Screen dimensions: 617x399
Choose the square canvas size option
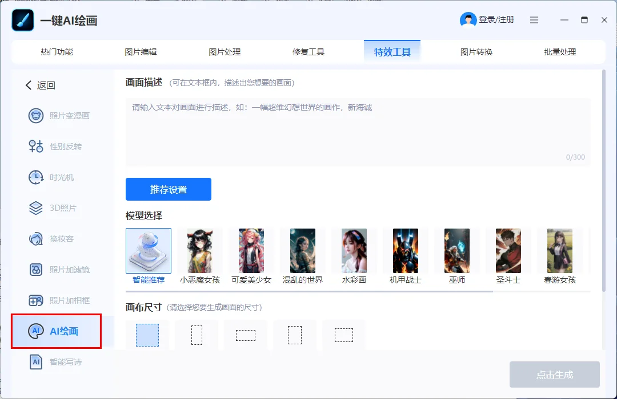(x=147, y=335)
